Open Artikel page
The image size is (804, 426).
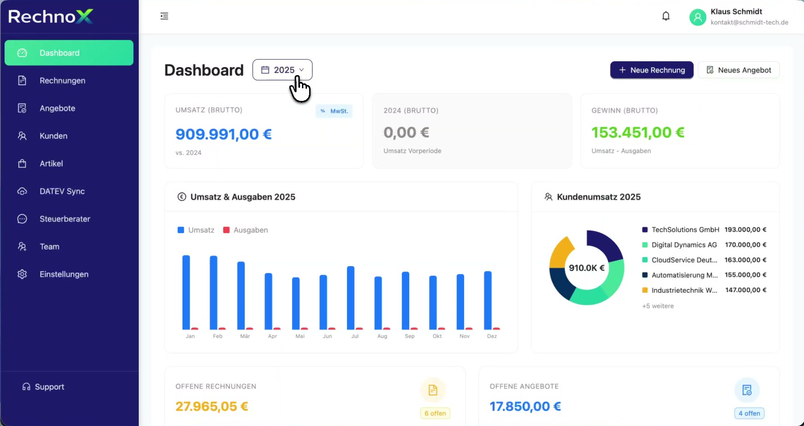coord(69,163)
